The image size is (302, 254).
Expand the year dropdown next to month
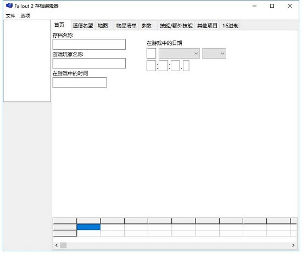point(214,53)
